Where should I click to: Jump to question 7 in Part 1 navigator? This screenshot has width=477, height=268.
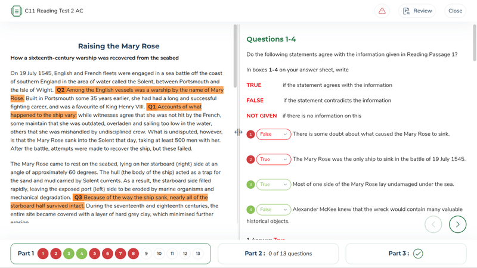point(120,254)
